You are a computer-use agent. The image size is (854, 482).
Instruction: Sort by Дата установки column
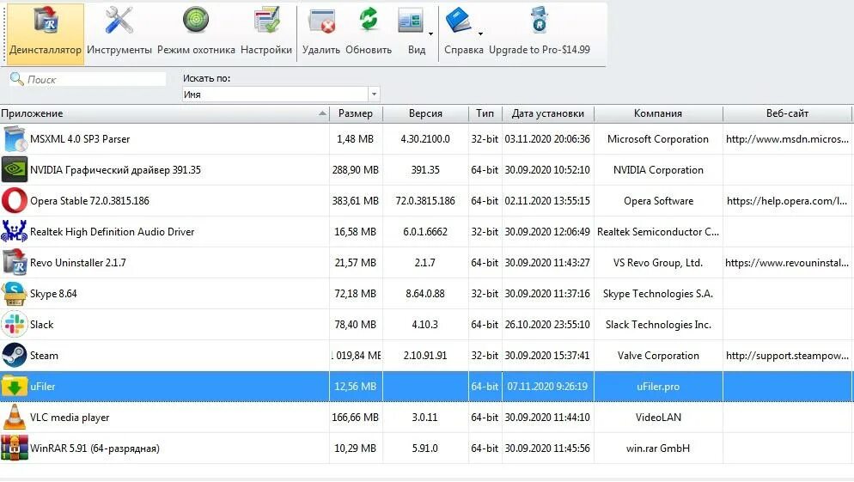pyautogui.click(x=548, y=113)
